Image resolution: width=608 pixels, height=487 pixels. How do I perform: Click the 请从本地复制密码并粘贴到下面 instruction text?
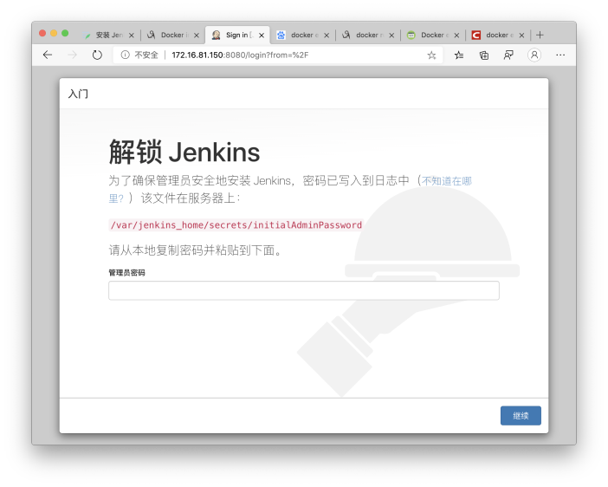coord(195,250)
